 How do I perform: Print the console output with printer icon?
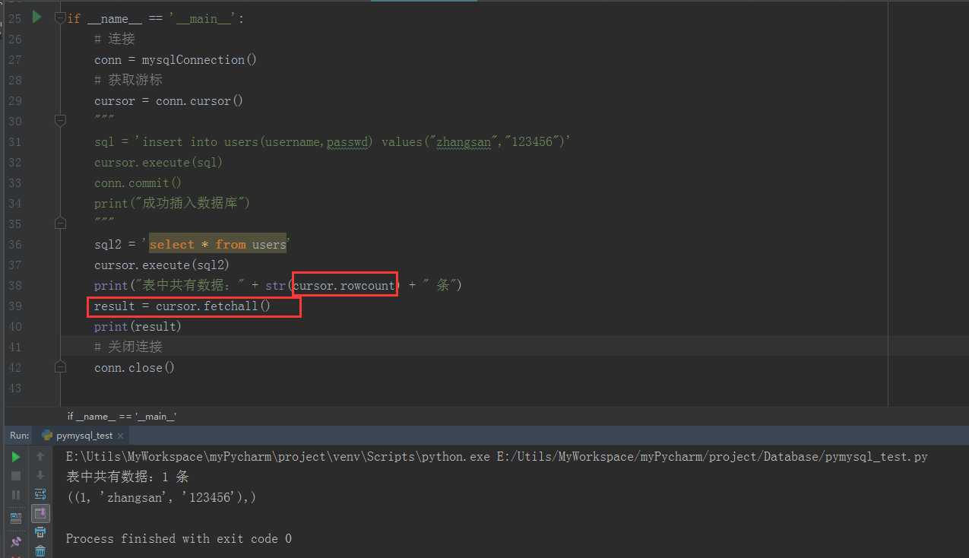pos(40,532)
